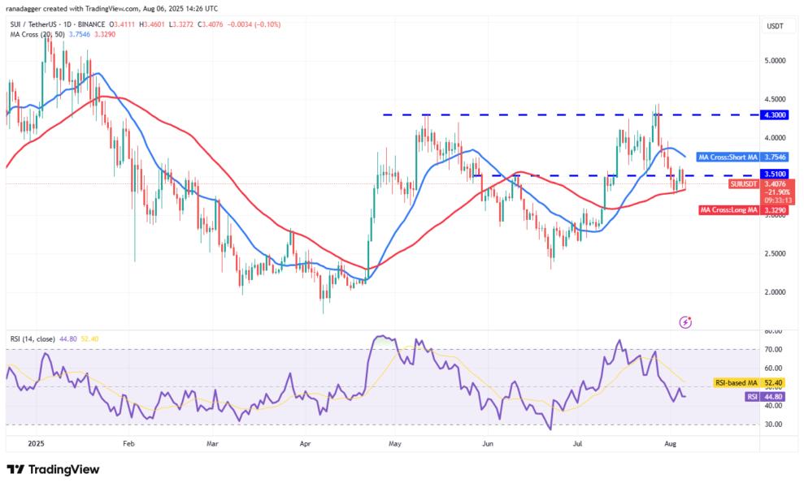The width and height of the screenshot is (804, 487).
Task: Click the Aug label on the time axis
Action: [x=671, y=444]
